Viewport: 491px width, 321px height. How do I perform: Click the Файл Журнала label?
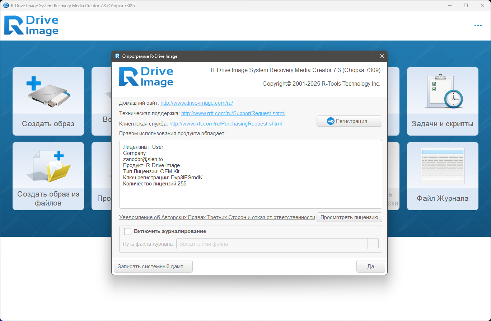443,198
